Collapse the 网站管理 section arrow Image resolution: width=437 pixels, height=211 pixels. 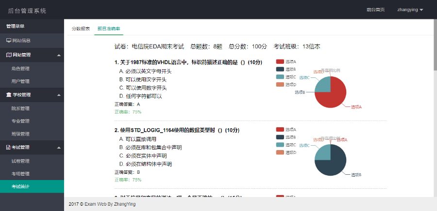tap(59, 55)
